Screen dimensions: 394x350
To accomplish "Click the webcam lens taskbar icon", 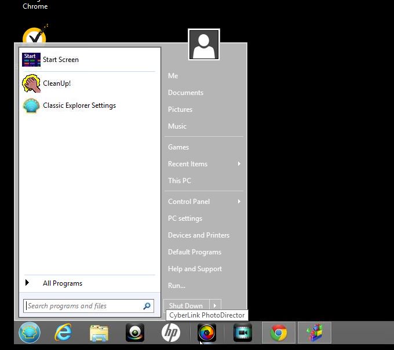I will tap(134, 333).
